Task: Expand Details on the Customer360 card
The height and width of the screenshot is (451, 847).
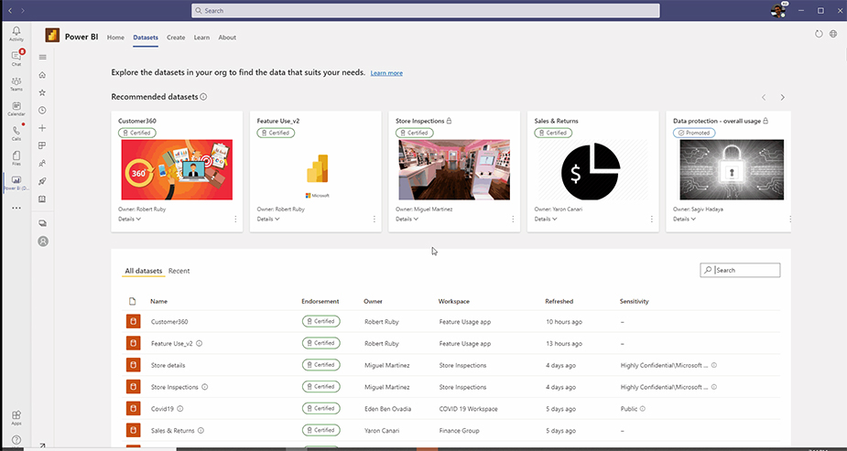Action: (129, 219)
